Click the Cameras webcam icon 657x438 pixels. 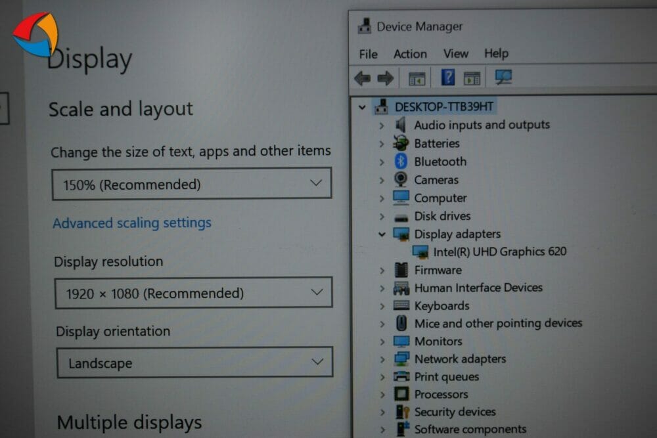coord(401,179)
